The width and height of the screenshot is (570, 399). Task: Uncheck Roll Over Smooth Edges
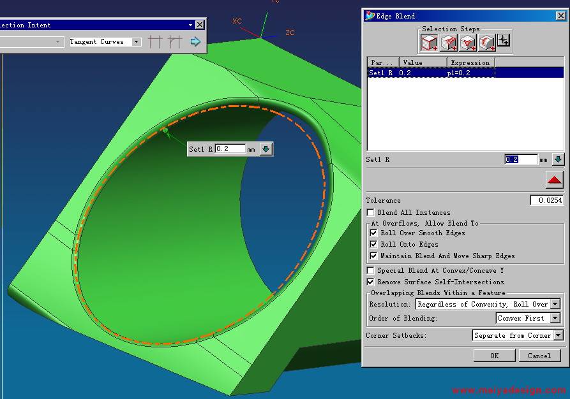click(x=374, y=233)
